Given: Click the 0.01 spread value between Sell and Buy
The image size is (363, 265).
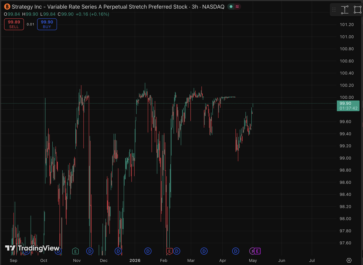Looking at the screenshot, I should (30, 24).
